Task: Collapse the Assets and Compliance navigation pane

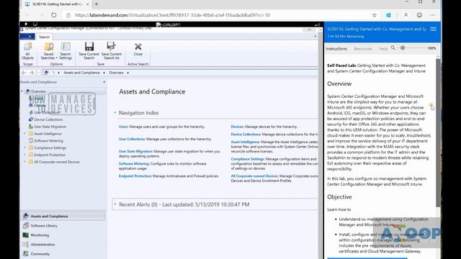Action: (104, 82)
